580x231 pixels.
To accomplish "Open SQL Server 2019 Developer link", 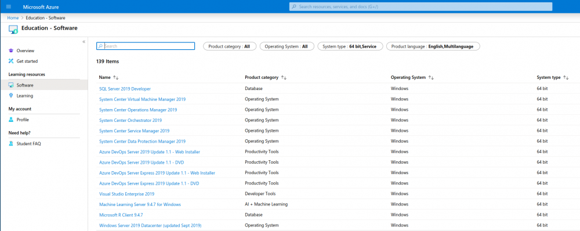I will pos(125,89).
